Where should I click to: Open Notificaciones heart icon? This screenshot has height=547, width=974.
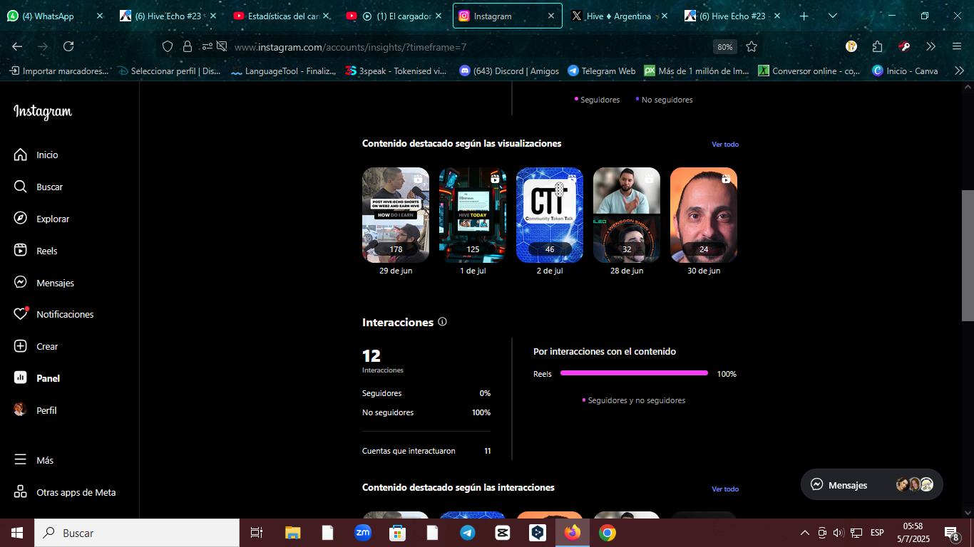pyautogui.click(x=21, y=314)
